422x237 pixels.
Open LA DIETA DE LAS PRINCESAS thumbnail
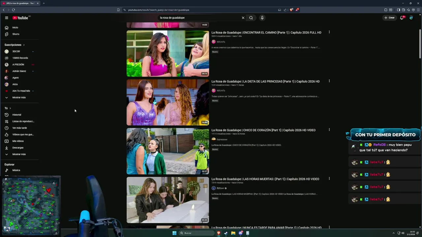tap(168, 102)
